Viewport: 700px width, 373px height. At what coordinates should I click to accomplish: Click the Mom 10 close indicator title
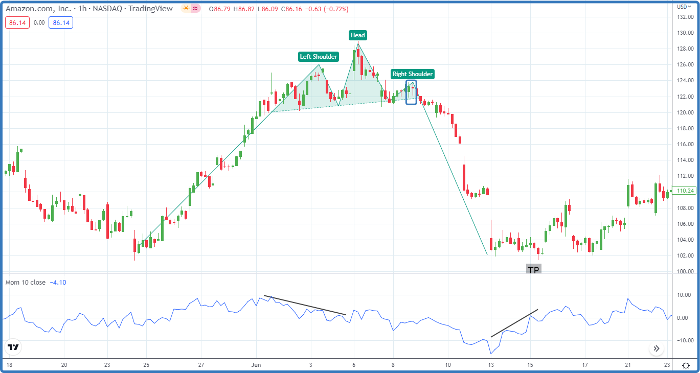click(25, 282)
